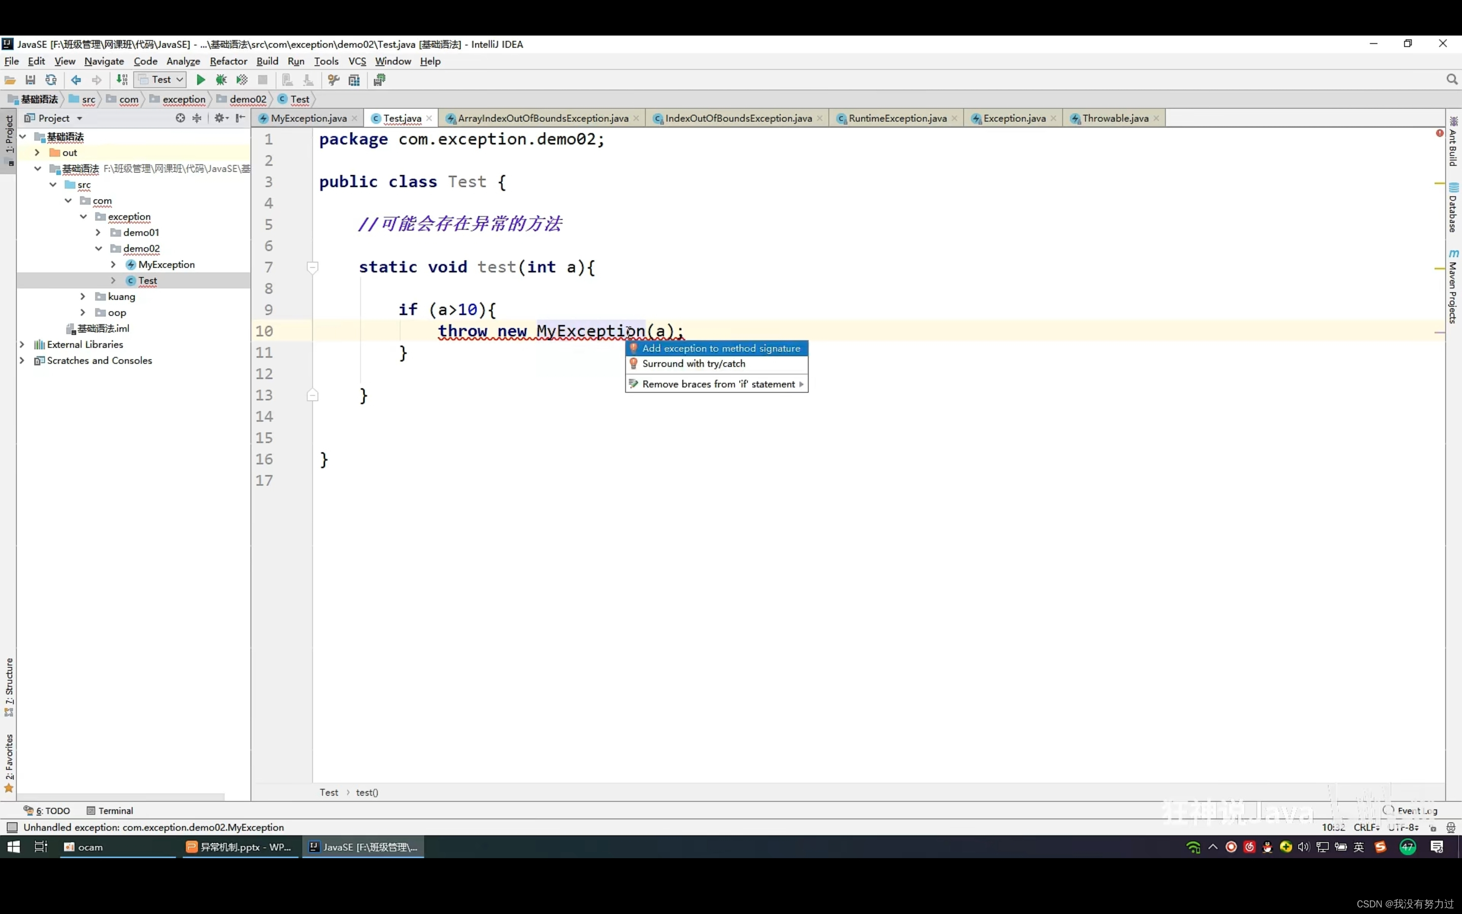1462x914 pixels.
Task: Select Add exception to method signature
Action: tap(716, 348)
